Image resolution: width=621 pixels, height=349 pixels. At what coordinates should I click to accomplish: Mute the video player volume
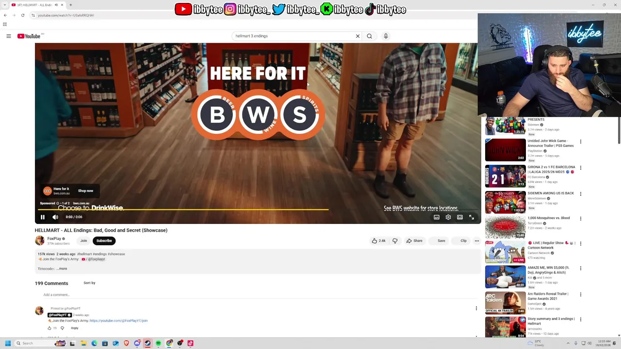click(55, 217)
